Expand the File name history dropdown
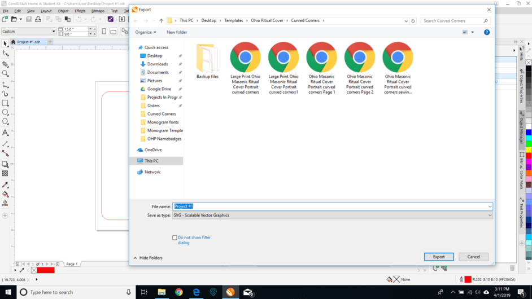The height and width of the screenshot is (299, 532). pyautogui.click(x=490, y=206)
